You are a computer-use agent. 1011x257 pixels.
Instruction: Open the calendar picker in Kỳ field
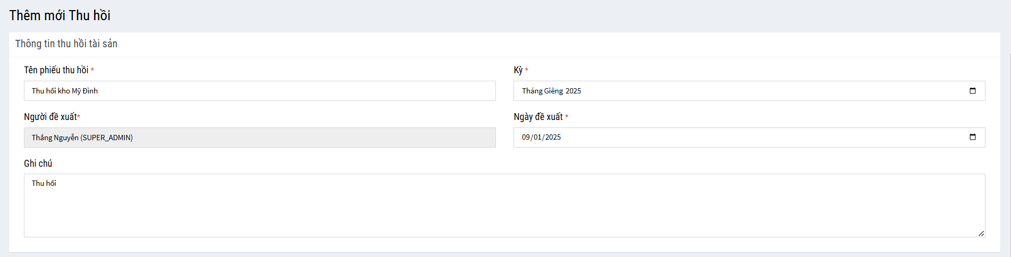pyautogui.click(x=972, y=91)
